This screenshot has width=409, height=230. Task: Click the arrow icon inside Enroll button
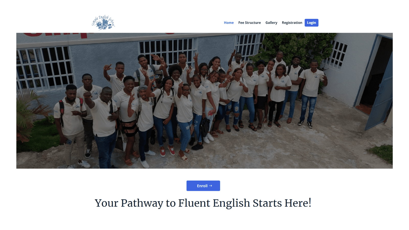coord(211,186)
